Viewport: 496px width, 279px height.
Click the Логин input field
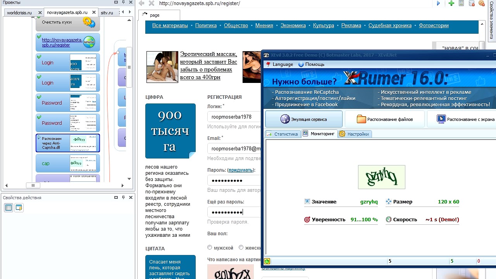click(235, 117)
